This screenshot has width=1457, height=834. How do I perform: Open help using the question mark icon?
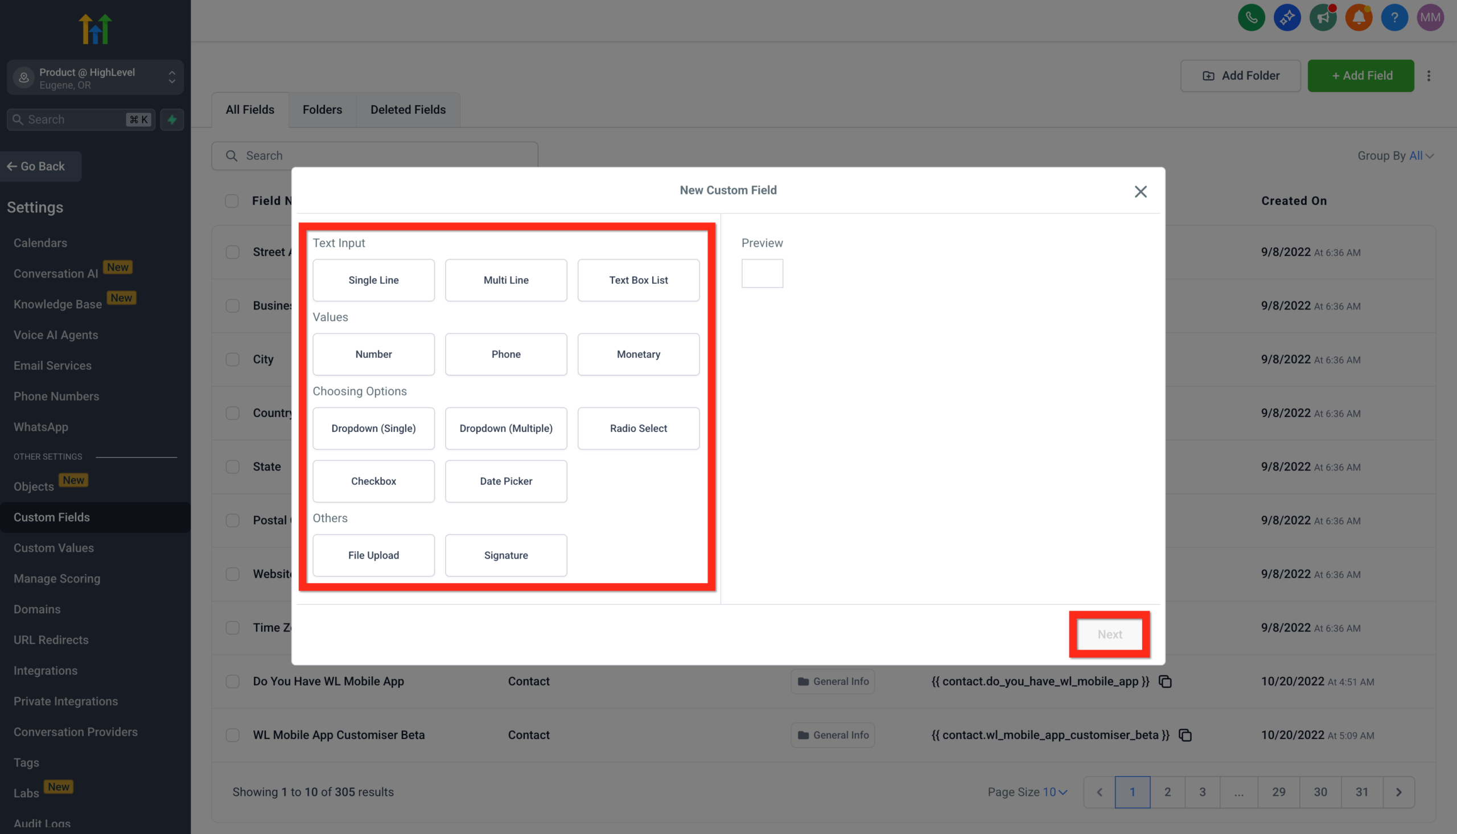coord(1394,18)
